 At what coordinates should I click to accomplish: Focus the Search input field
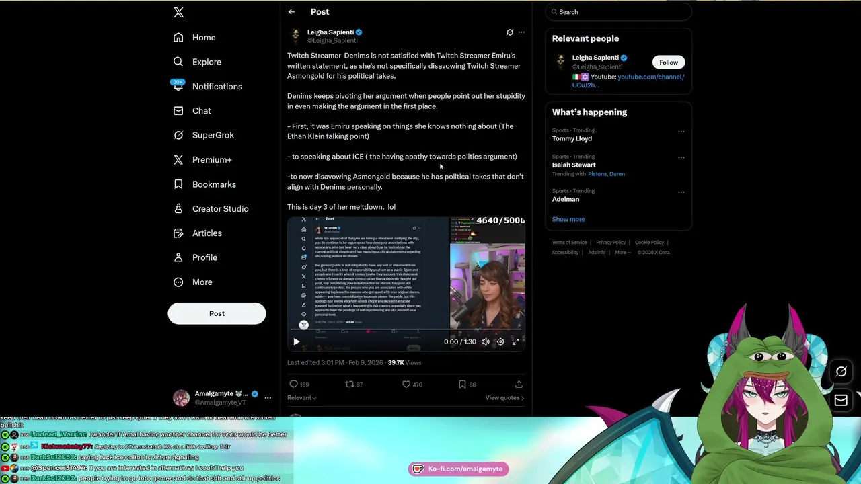point(618,12)
